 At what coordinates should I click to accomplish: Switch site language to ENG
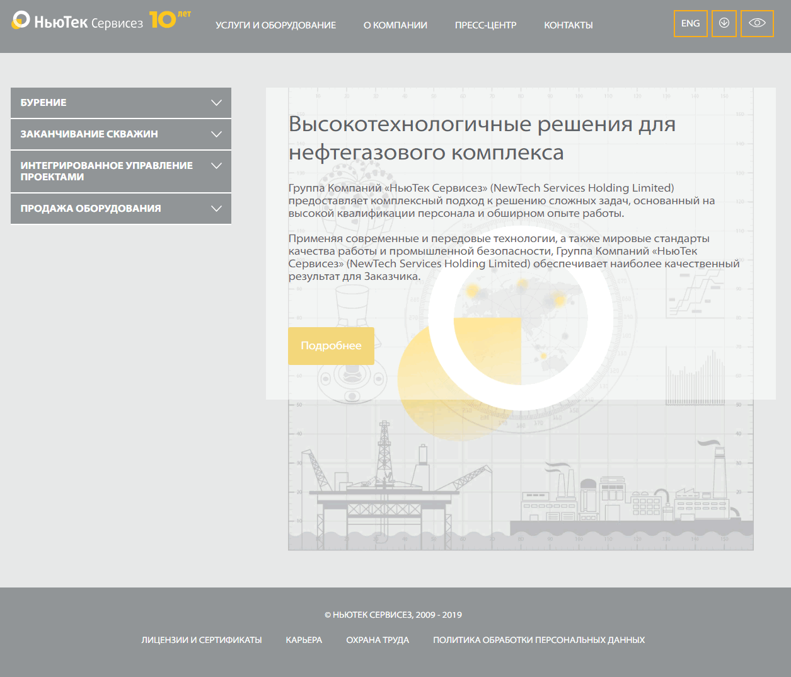691,23
